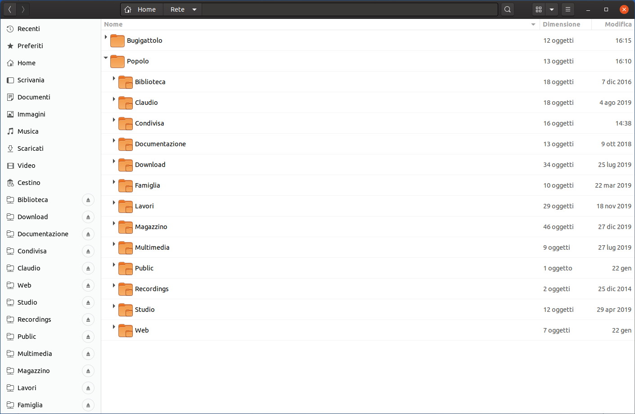Eject the Biblioteca network mount
Screen dimensions: 635x414
coord(88,200)
